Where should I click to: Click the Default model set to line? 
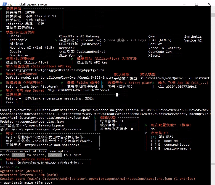coord(59,78)
